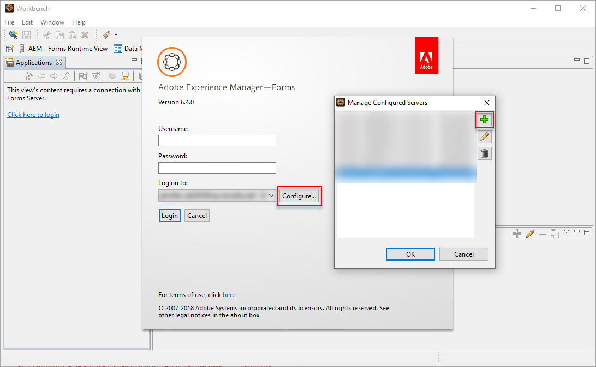Click the grey minus icon in lower right panel
Viewport: 596px width, 367px height.
543,234
